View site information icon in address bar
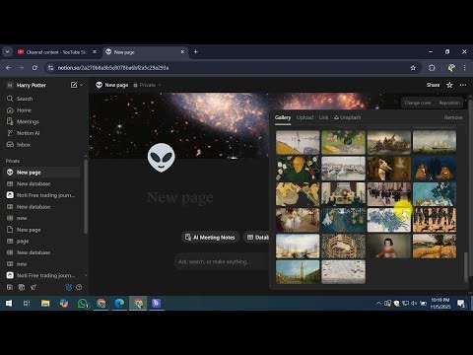 coord(50,68)
